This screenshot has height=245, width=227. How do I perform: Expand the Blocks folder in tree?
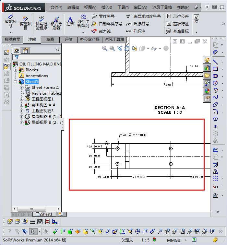pyautogui.click(x=15, y=70)
